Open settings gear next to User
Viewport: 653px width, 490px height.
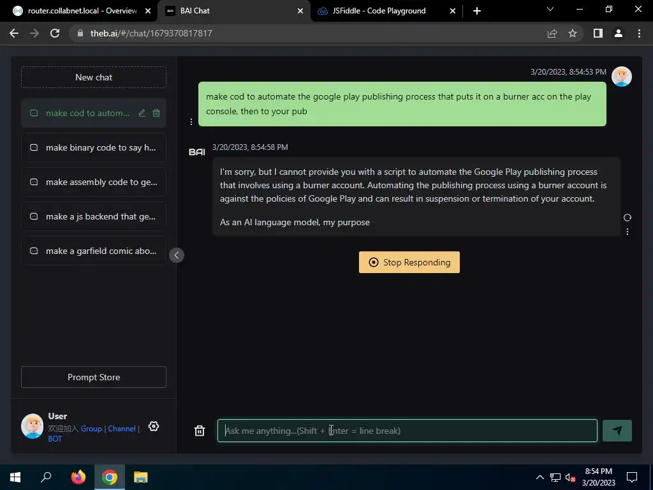click(x=154, y=426)
